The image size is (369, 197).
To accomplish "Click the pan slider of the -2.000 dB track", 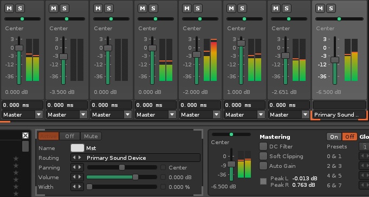I will pos(200,19).
